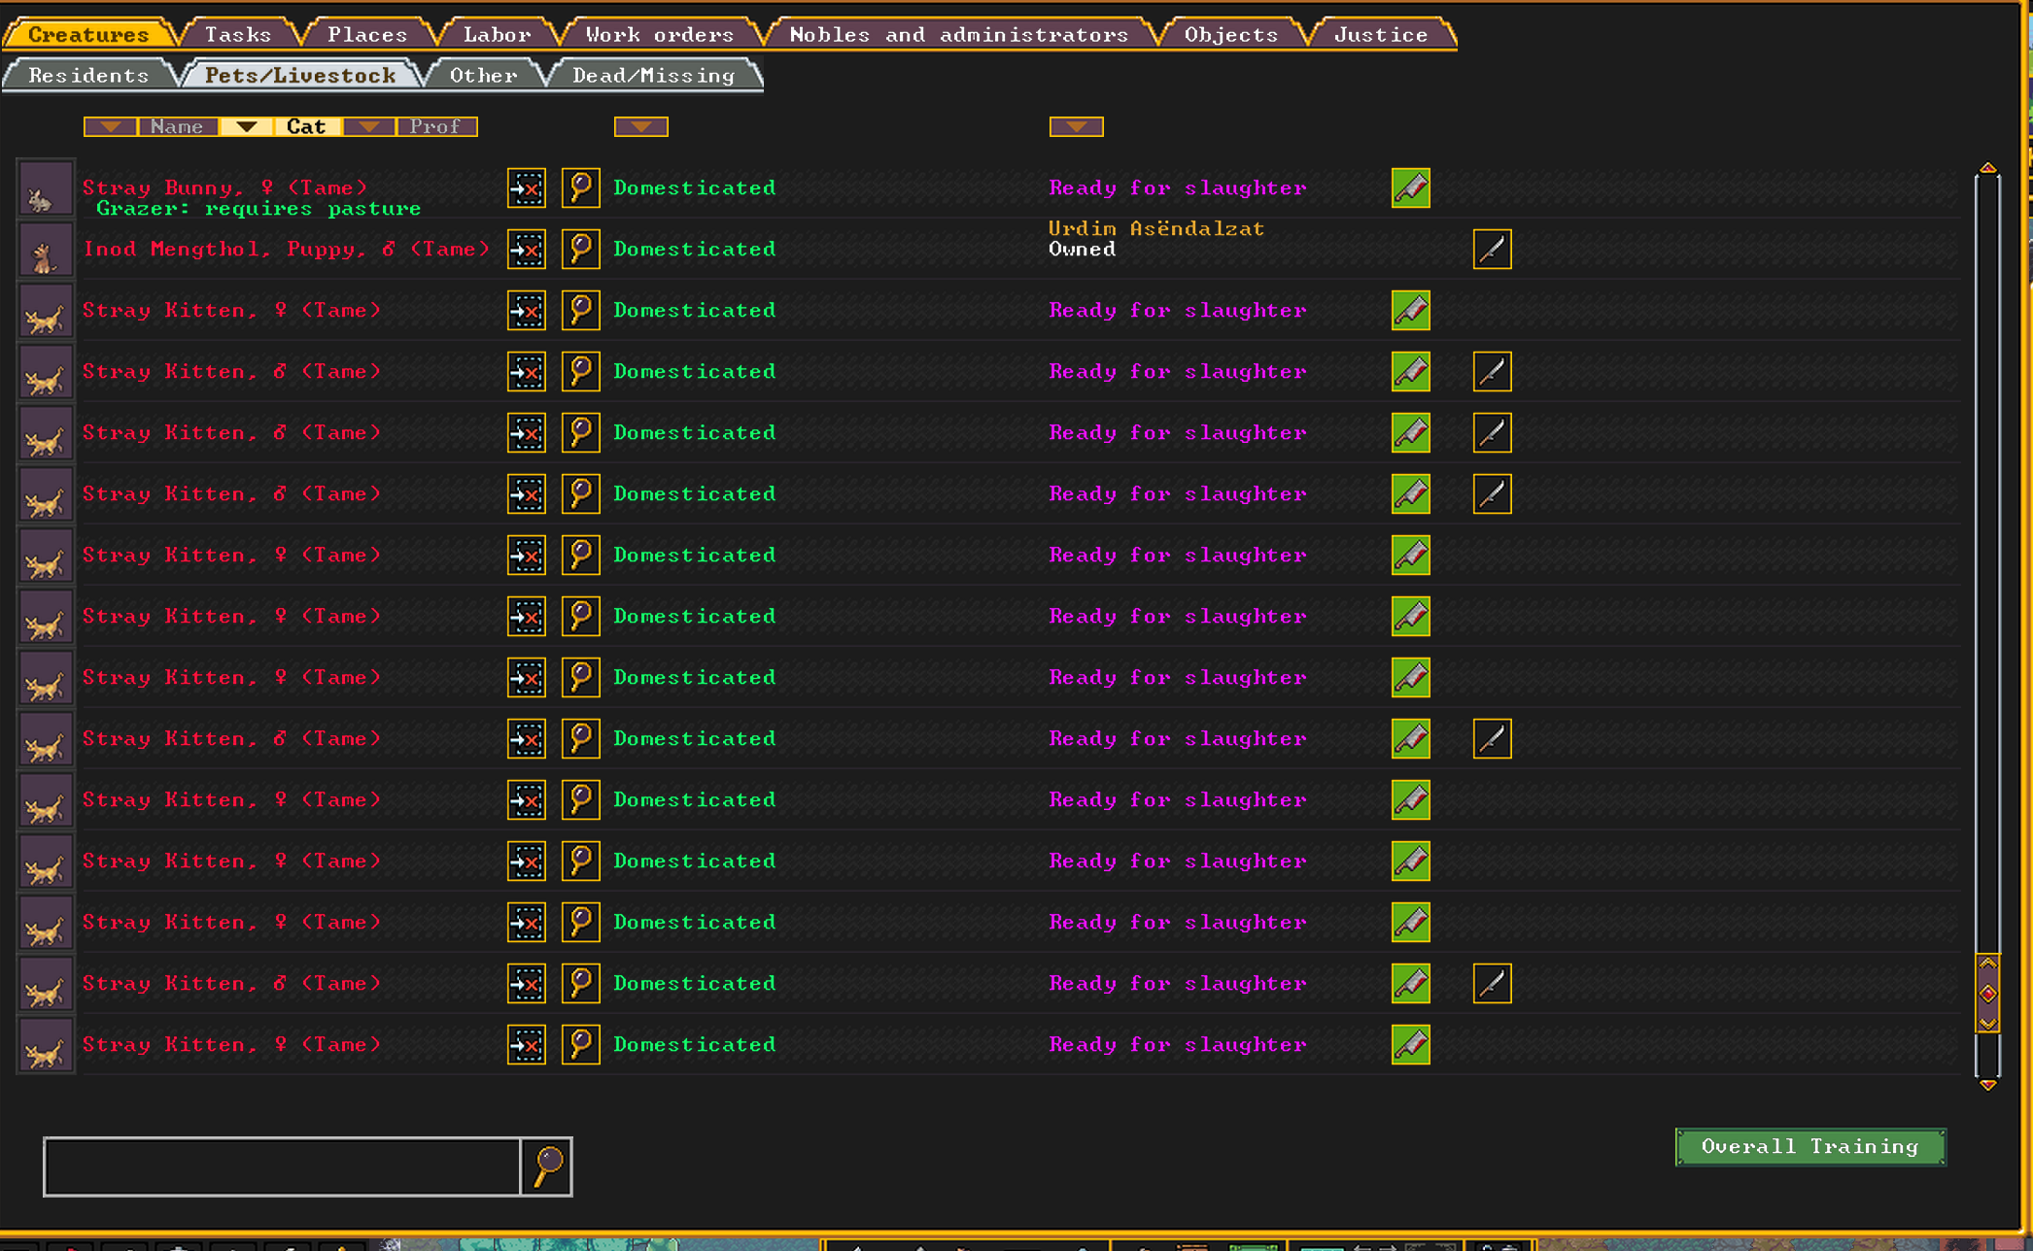Switch to the Creatures tab
Image resolution: width=2033 pixels, height=1251 pixels.
click(88, 34)
